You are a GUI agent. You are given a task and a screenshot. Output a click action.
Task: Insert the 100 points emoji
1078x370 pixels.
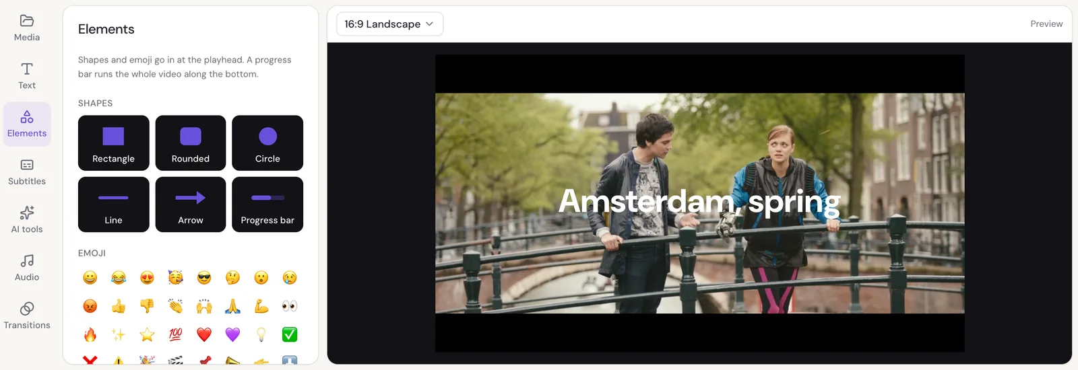[x=176, y=335]
